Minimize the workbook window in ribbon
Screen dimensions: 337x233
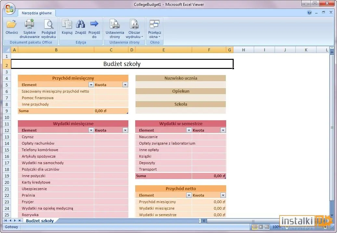[317, 13]
